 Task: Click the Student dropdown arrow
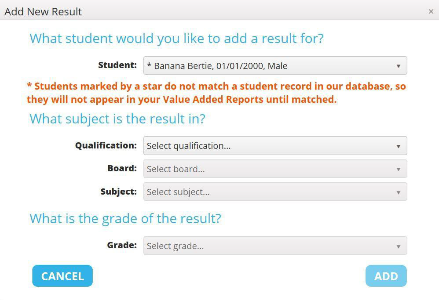tap(398, 66)
